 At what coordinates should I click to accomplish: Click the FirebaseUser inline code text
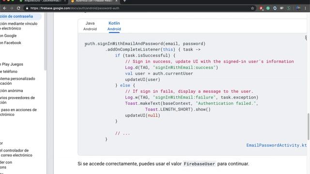pyautogui.click(x=199, y=164)
